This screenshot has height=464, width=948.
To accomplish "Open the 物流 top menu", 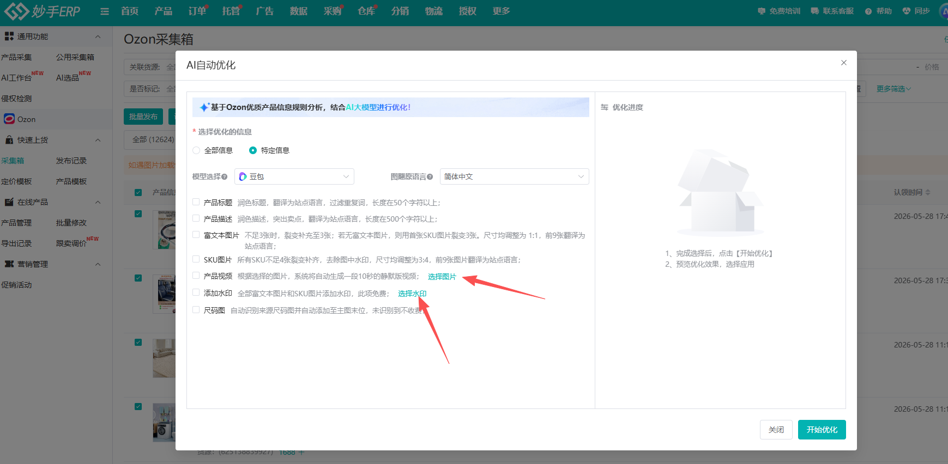I will (434, 11).
